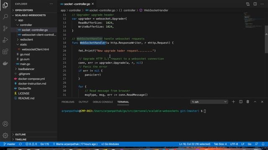
Task: Split the editor to the right
Action: click(255, 4)
